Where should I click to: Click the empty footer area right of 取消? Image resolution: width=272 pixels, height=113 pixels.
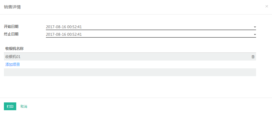click(149, 106)
